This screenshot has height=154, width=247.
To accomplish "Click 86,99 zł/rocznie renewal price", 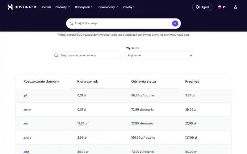I will 143,95.
